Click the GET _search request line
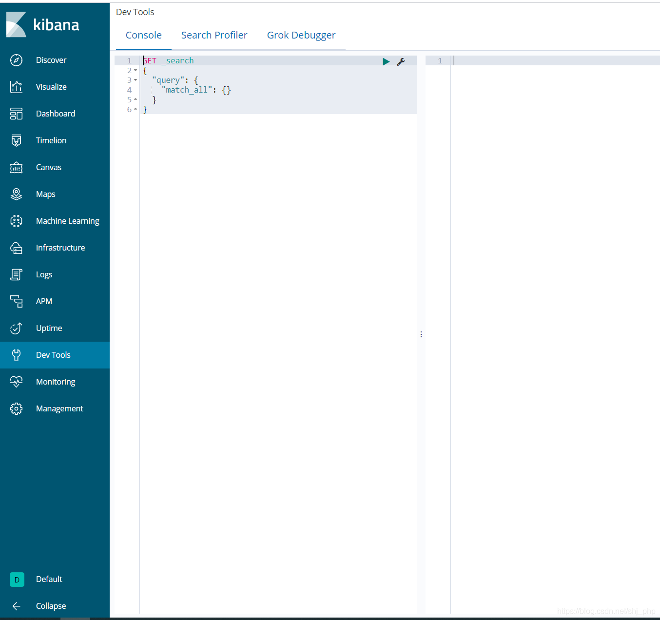Viewport: 660px width, 620px height. pyautogui.click(x=168, y=60)
